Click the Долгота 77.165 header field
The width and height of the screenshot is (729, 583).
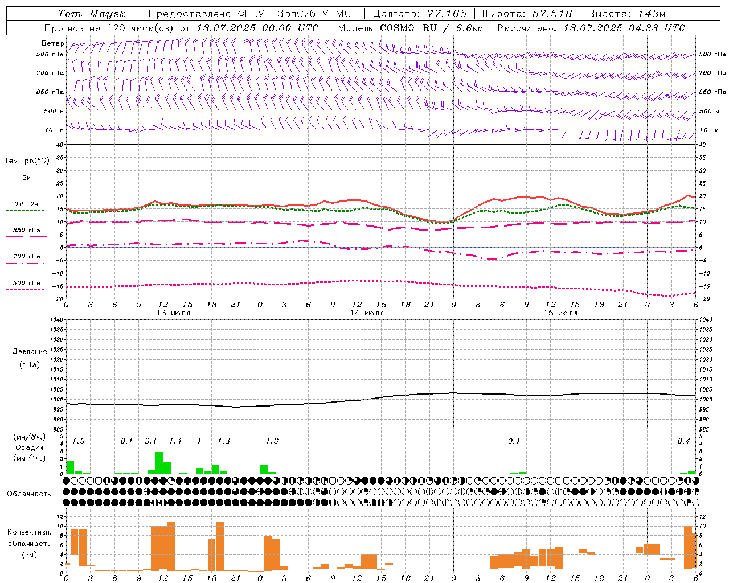click(x=420, y=14)
